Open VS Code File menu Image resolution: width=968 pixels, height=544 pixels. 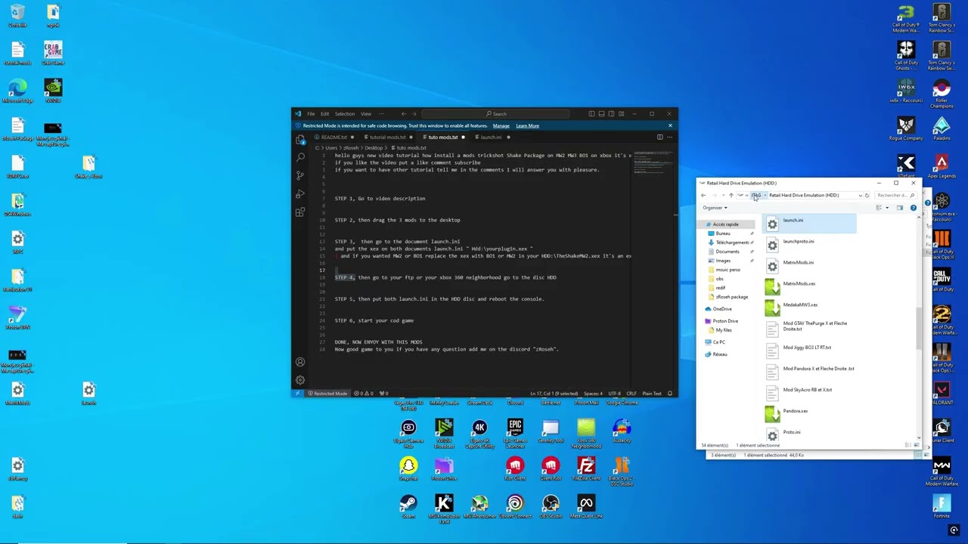311,114
